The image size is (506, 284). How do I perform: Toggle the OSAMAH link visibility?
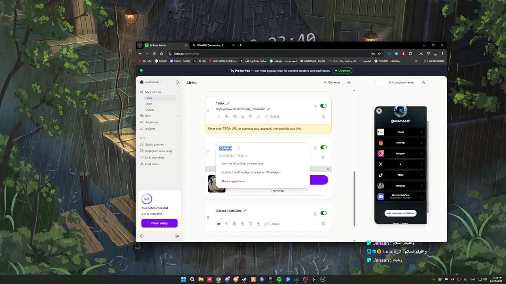point(323,148)
